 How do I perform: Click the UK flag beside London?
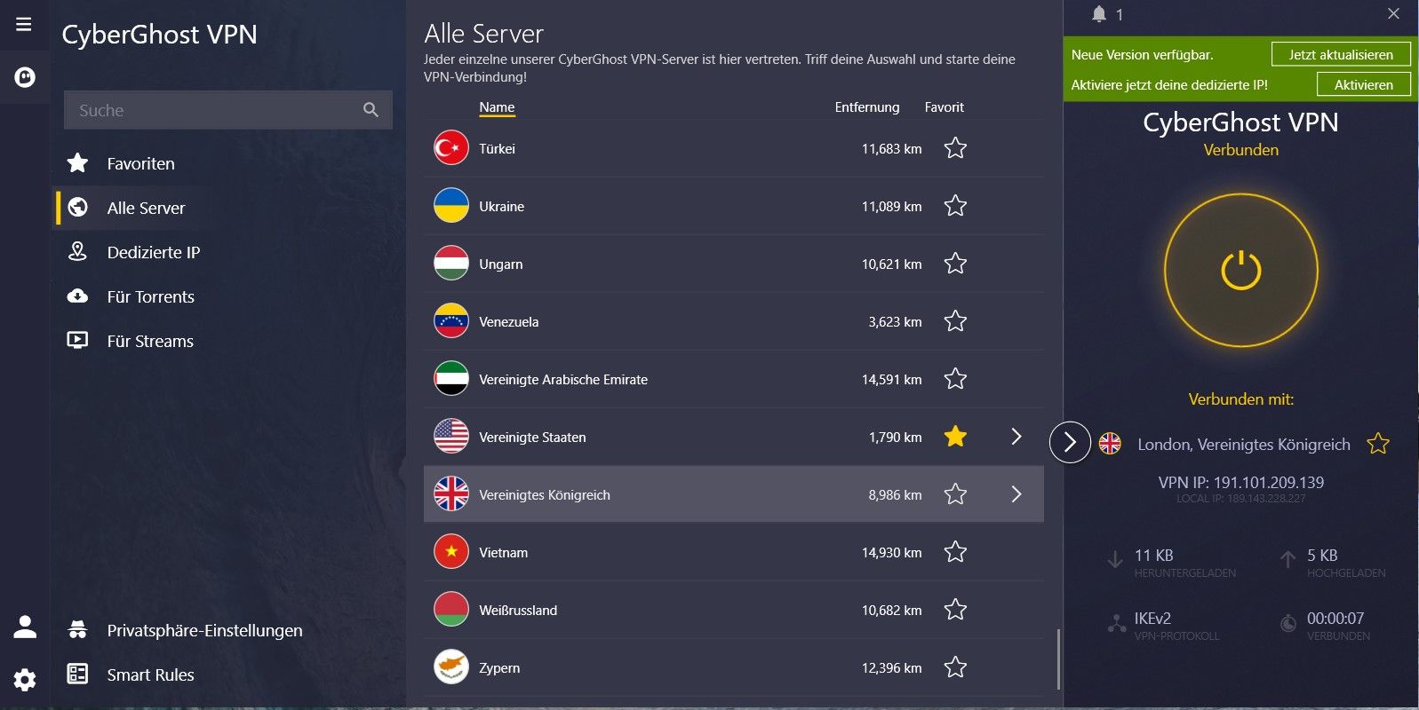pyautogui.click(x=1110, y=444)
